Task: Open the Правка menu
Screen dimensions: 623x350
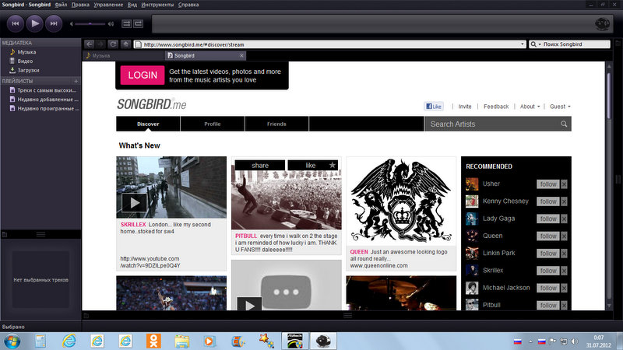Action: point(80,5)
